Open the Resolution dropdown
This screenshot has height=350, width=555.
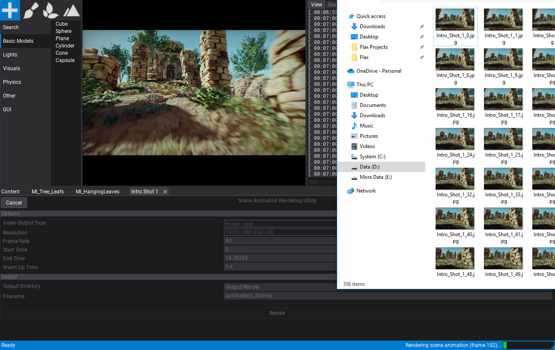pos(280,232)
